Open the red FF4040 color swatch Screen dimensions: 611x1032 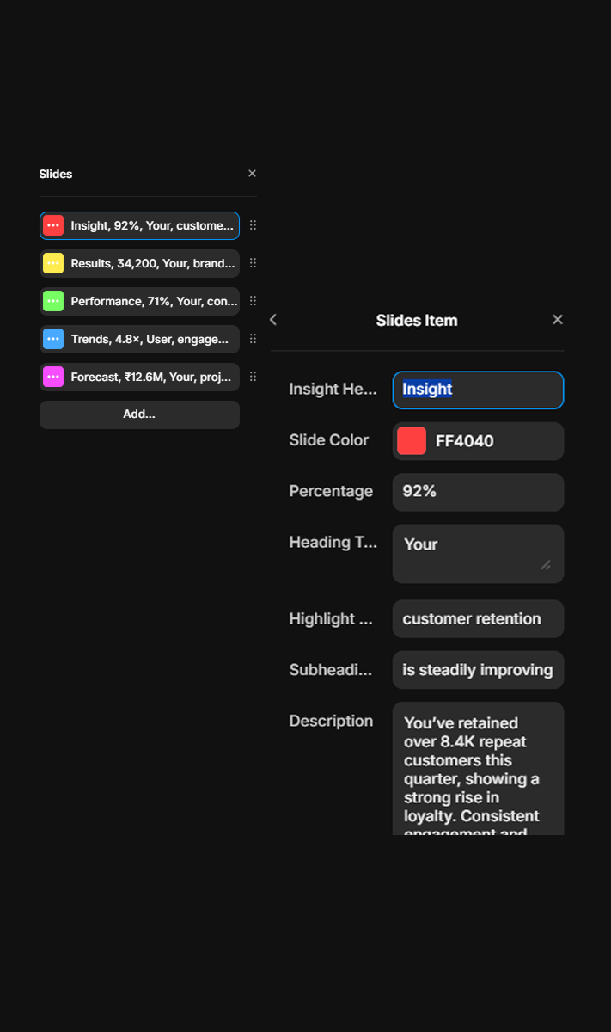point(412,441)
